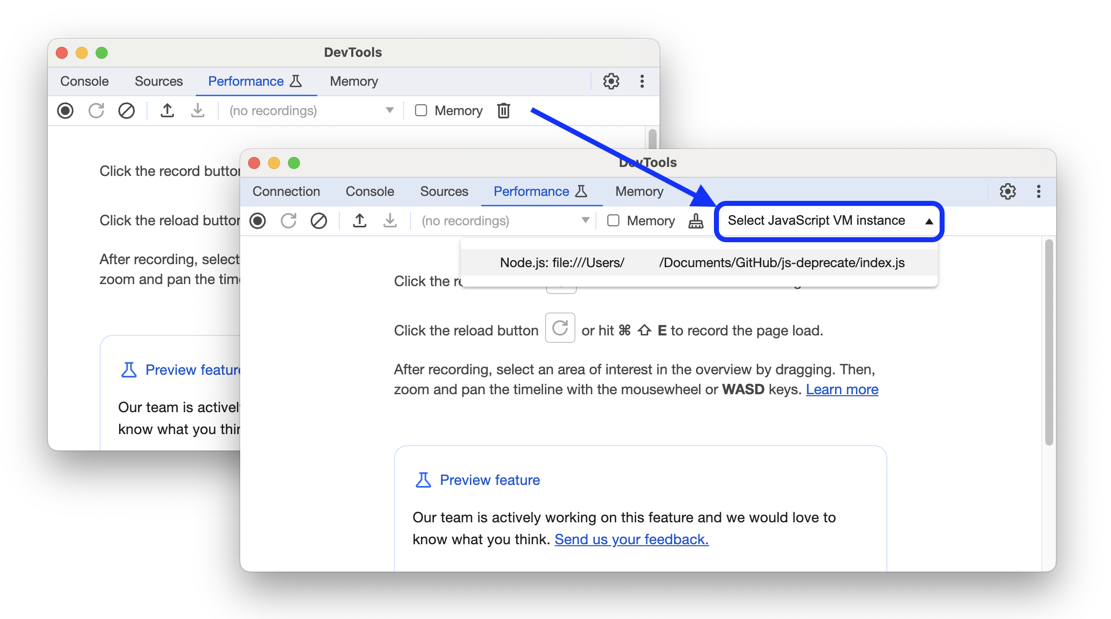Click the Upload profile icon
Image resolution: width=1111 pixels, height=619 pixels.
point(359,221)
